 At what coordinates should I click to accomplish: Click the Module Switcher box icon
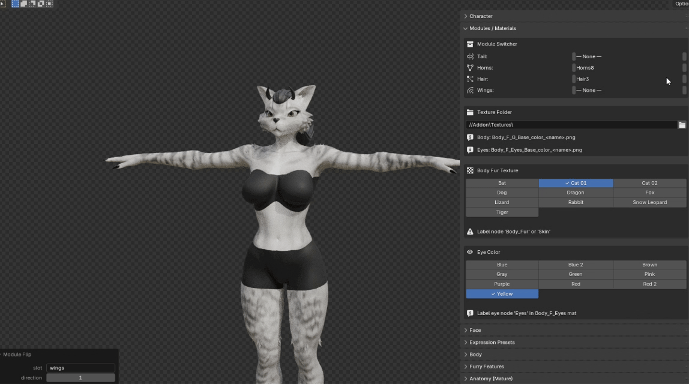pos(470,44)
